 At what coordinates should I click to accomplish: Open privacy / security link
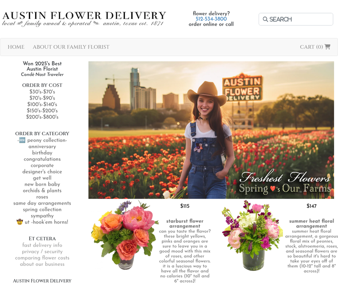42,251
